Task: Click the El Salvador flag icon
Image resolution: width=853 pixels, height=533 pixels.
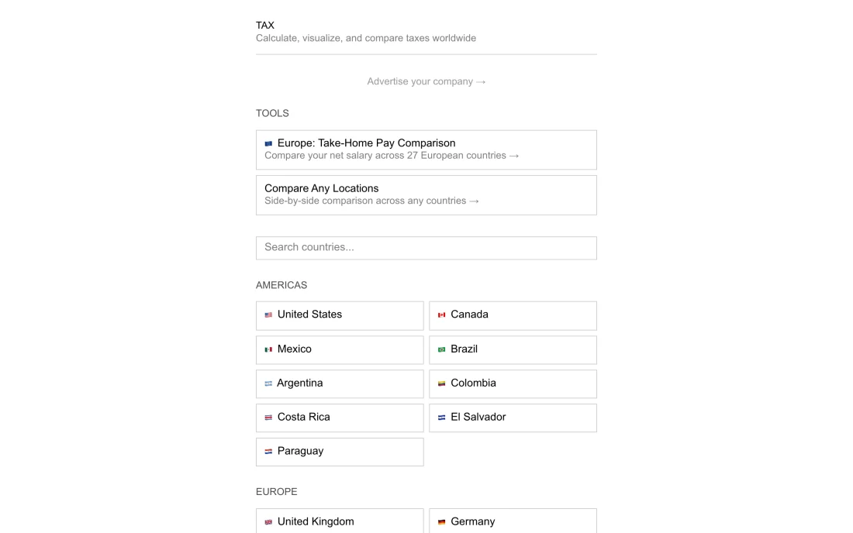Action: point(441,418)
